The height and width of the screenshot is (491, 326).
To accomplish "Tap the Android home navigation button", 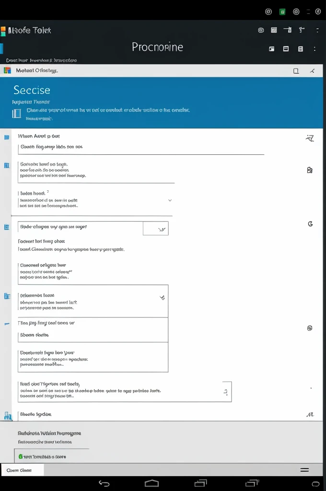I will point(151,483).
